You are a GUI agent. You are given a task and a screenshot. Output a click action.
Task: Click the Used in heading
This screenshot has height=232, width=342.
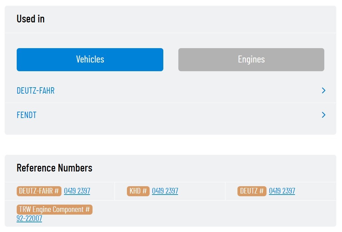tap(30, 19)
